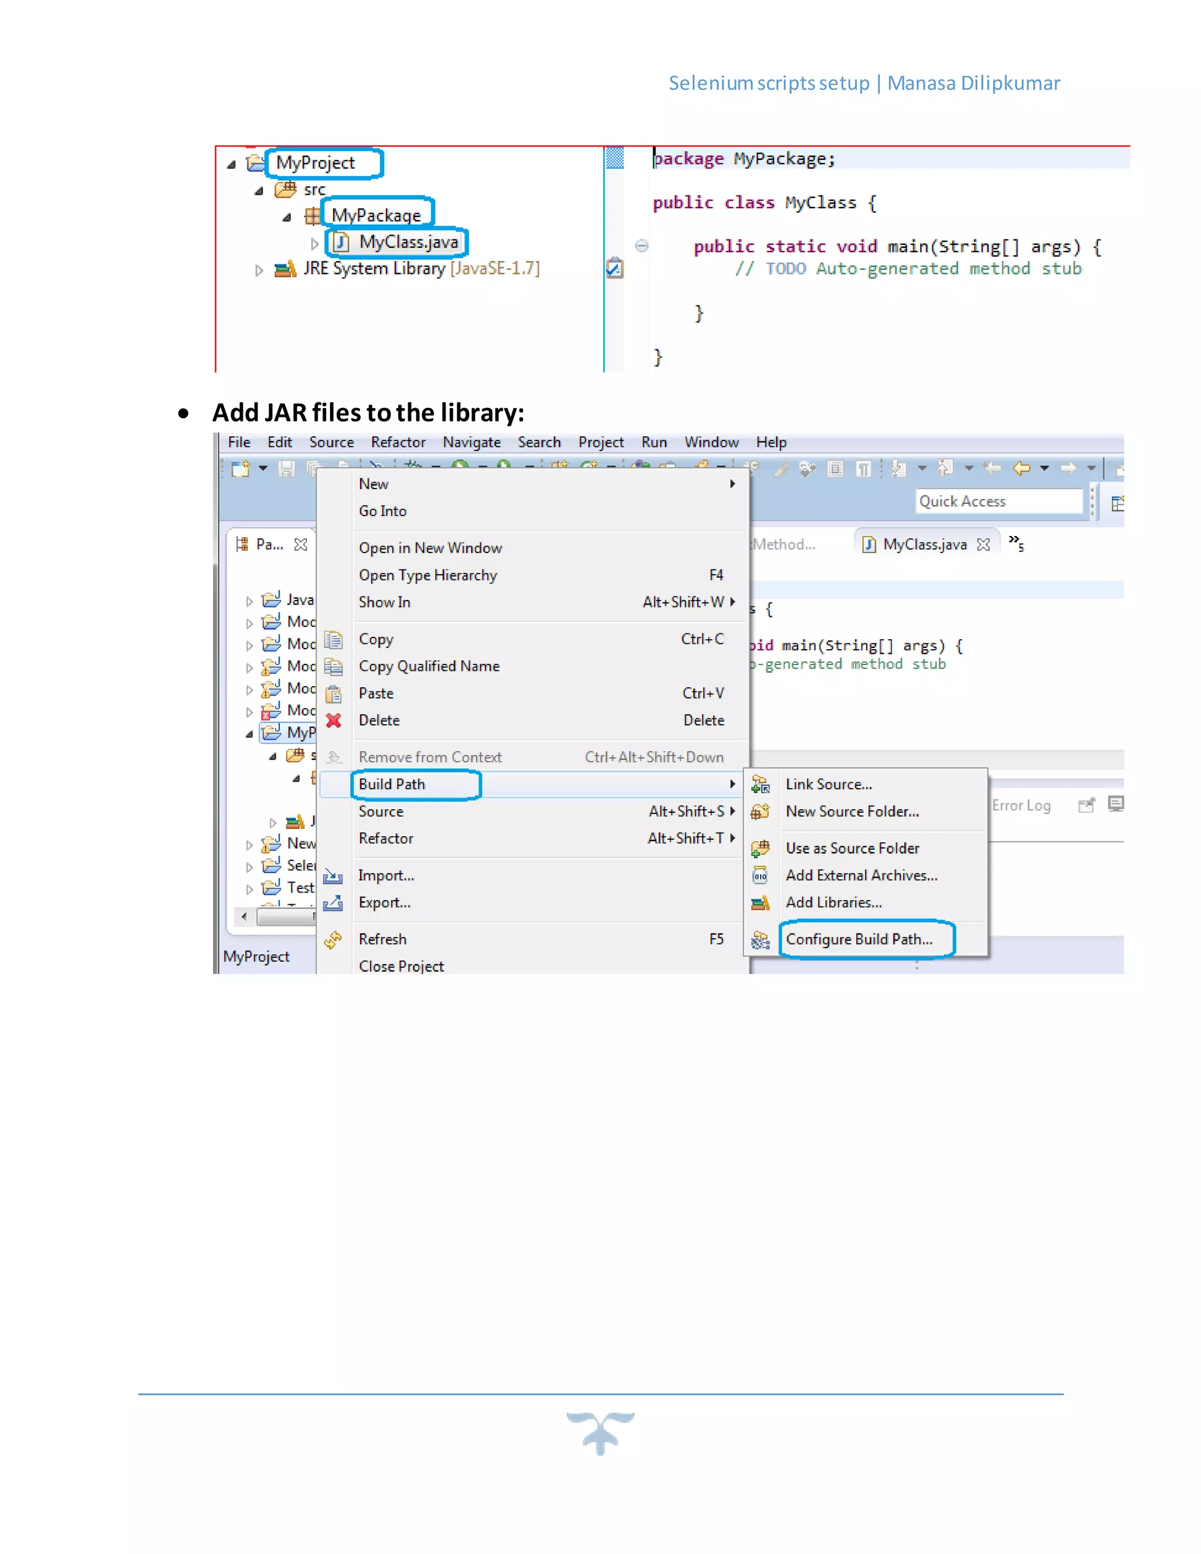Close the MyClass.java editor tab
Viewport: 1201px width, 1554px height.
point(983,544)
